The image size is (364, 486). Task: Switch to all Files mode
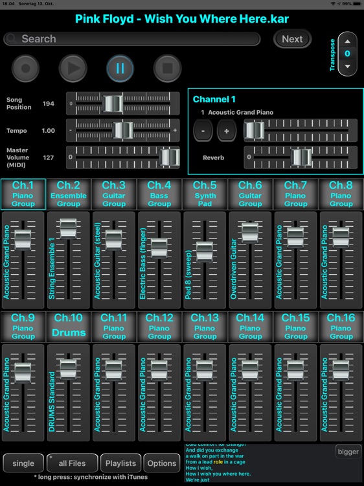pyautogui.click(x=72, y=463)
